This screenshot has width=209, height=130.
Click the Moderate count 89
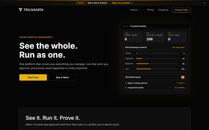pyautogui.click(x=183, y=64)
